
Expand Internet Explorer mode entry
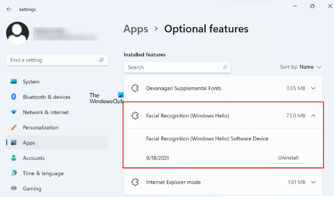coord(313,182)
